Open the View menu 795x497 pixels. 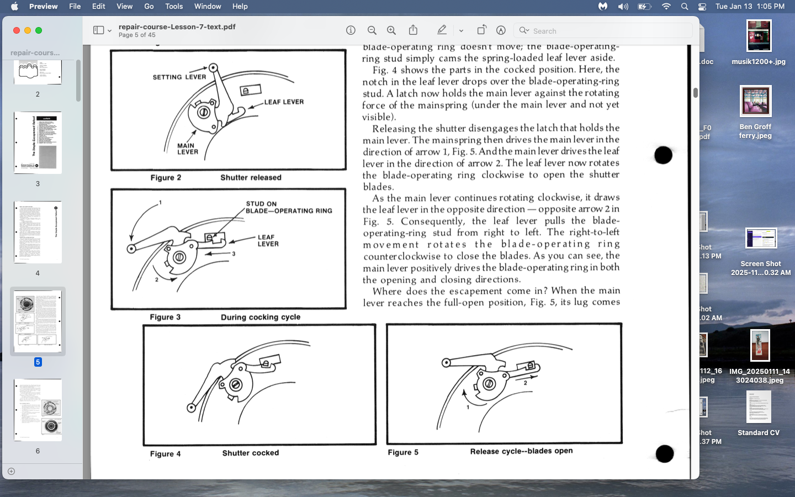(124, 7)
